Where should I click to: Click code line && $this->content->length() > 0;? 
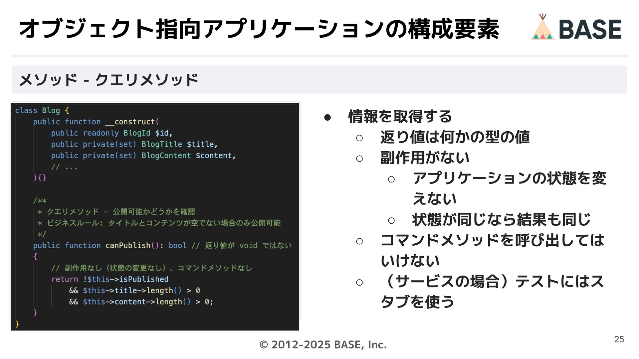click(141, 302)
